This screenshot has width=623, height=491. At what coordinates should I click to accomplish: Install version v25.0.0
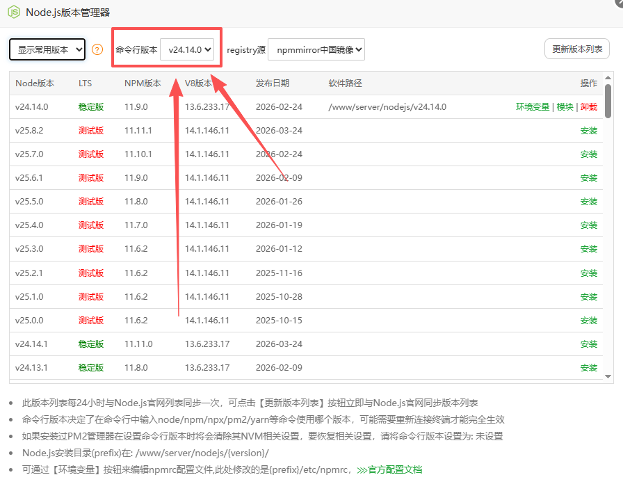(588, 320)
